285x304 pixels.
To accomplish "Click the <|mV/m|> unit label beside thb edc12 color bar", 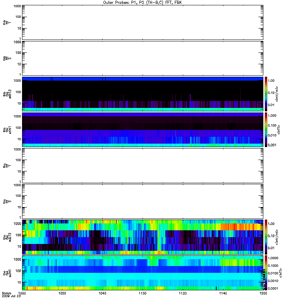I will click(x=277, y=94).
